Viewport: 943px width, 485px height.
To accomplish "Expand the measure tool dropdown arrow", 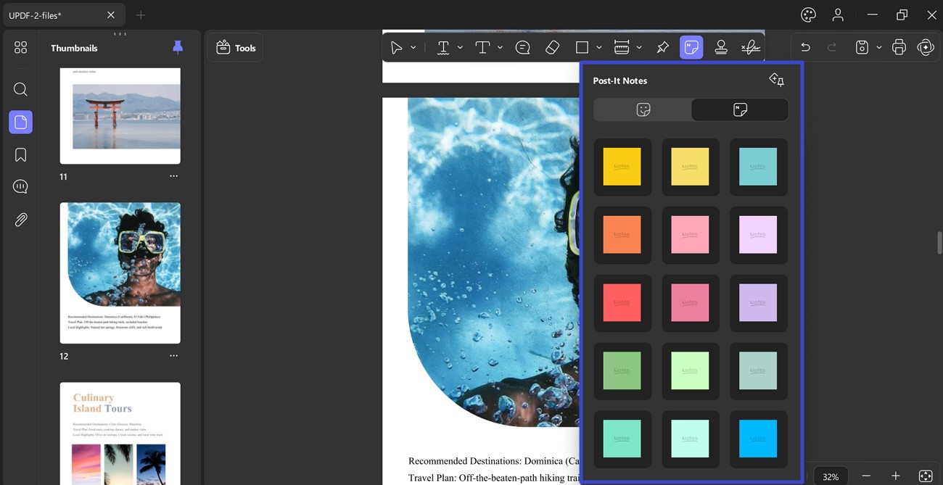I will point(639,48).
